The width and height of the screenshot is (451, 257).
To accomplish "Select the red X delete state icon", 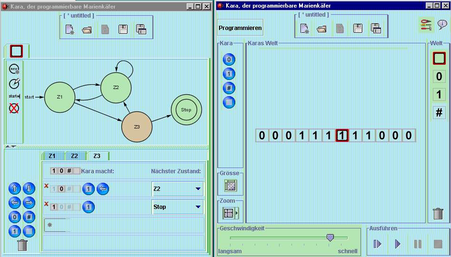I will click(15, 108).
